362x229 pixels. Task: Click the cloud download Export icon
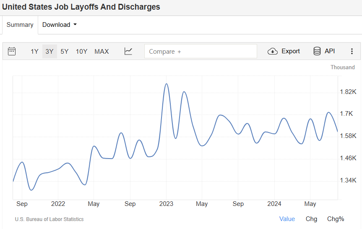[x=273, y=51]
